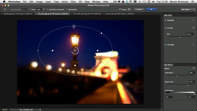
Task: Toggle the Preview checkbox
Action: pyautogui.click(x=120, y=9)
